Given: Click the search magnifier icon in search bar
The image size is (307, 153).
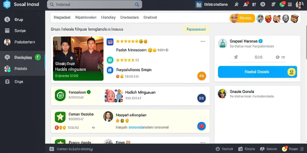Looking at the screenshot, I should click(x=137, y=4).
